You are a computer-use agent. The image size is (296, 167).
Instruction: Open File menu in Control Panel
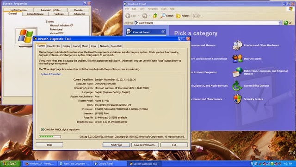(x=127, y=9)
